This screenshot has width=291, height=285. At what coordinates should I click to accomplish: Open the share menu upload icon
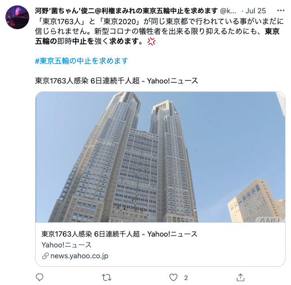241,277
